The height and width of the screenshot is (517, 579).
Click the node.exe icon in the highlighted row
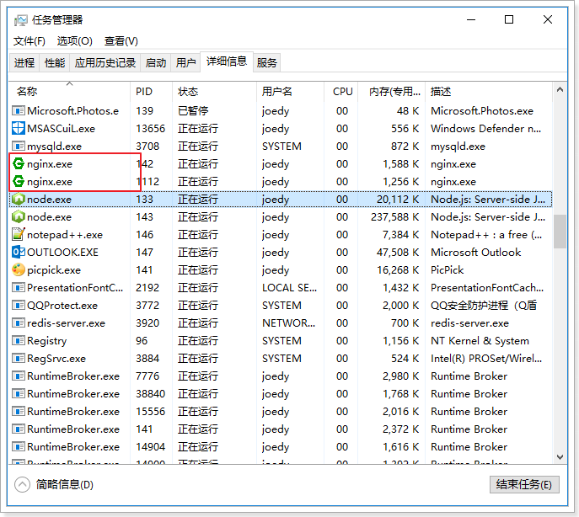click(18, 200)
